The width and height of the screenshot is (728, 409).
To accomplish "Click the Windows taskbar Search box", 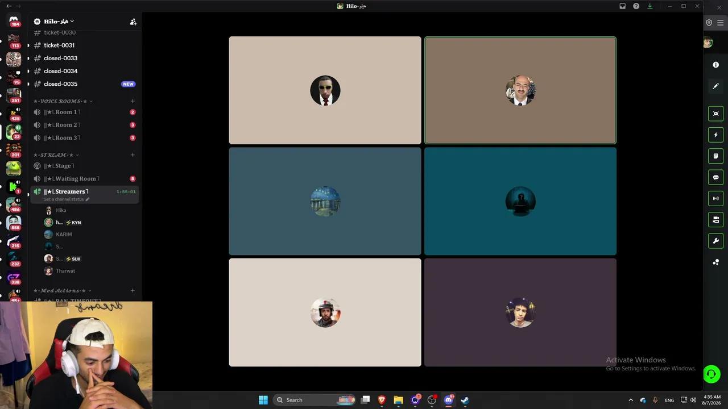I will tap(315, 400).
